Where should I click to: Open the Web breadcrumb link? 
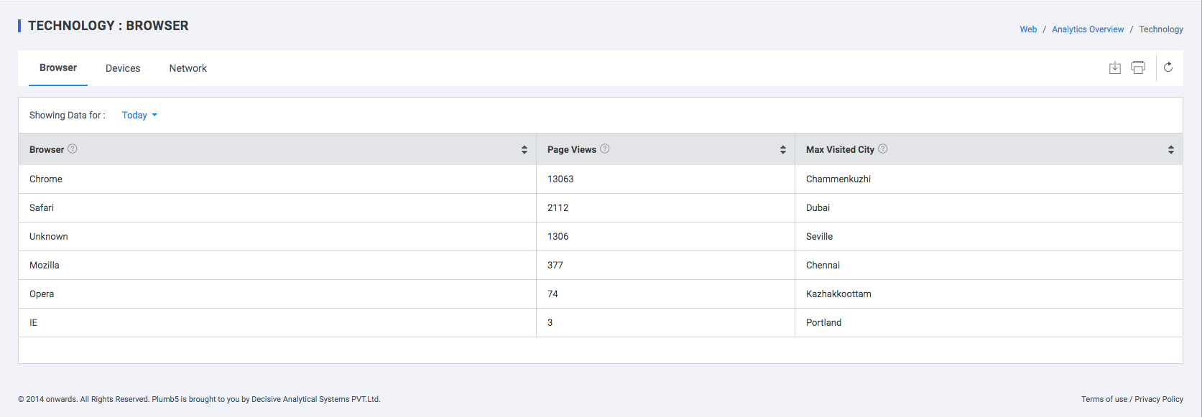1028,29
